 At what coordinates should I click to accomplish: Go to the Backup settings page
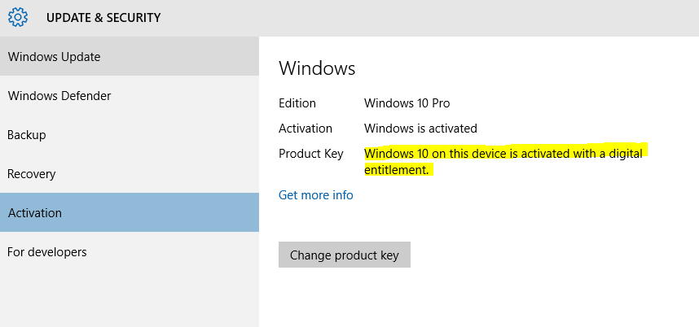pyautogui.click(x=130, y=135)
